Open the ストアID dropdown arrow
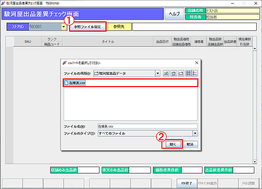The width and height of the screenshot is (262, 189). click(x=64, y=27)
